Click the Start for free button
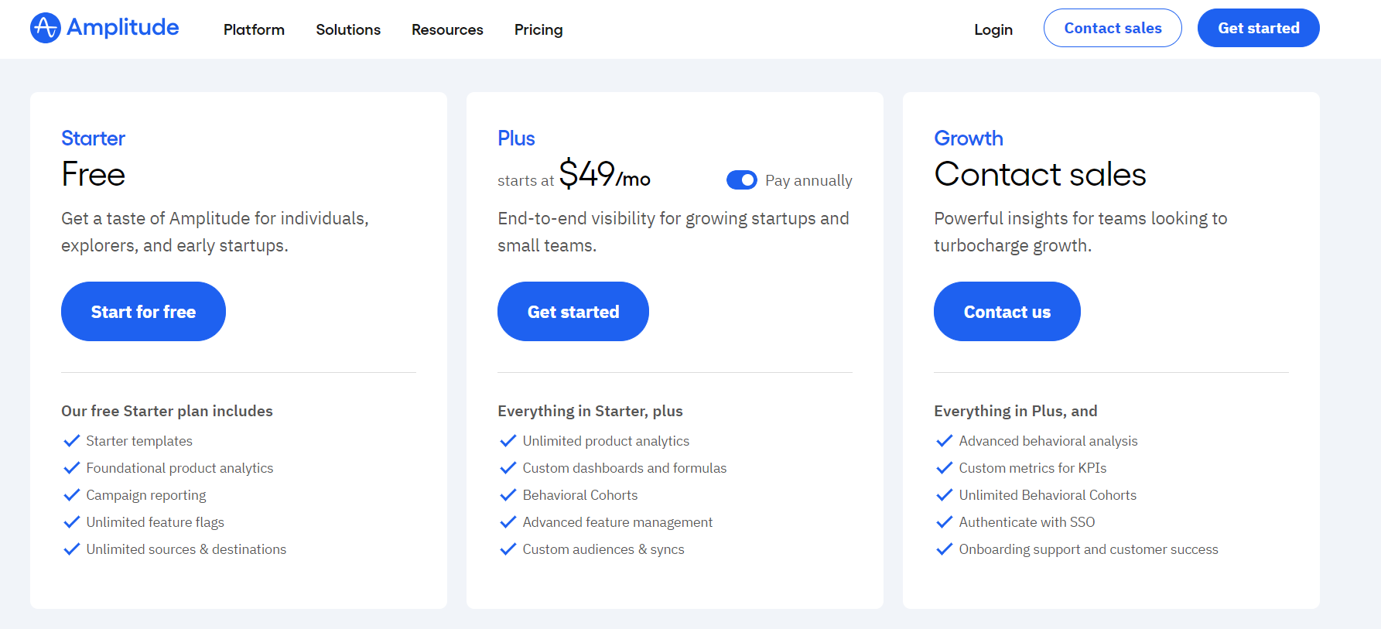Screen dimensions: 1381x629 143,312
